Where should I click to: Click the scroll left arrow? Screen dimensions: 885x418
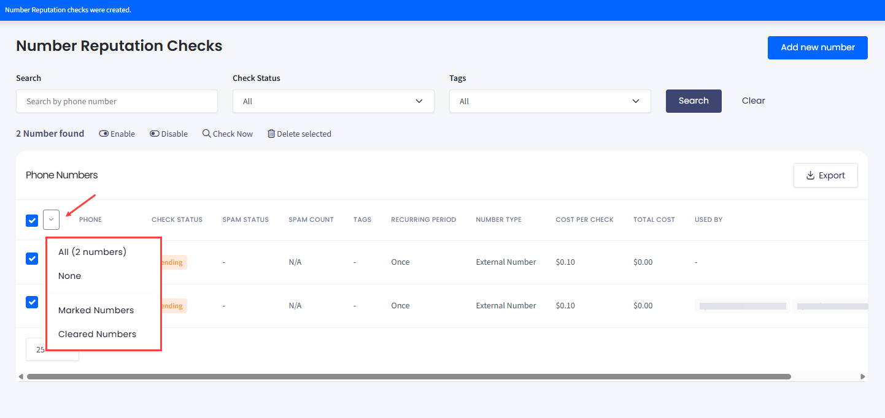(x=21, y=376)
